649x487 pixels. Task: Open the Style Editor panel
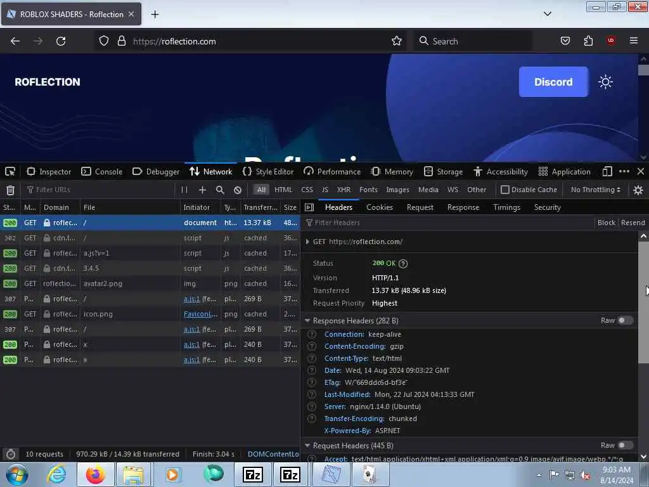point(268,171)
